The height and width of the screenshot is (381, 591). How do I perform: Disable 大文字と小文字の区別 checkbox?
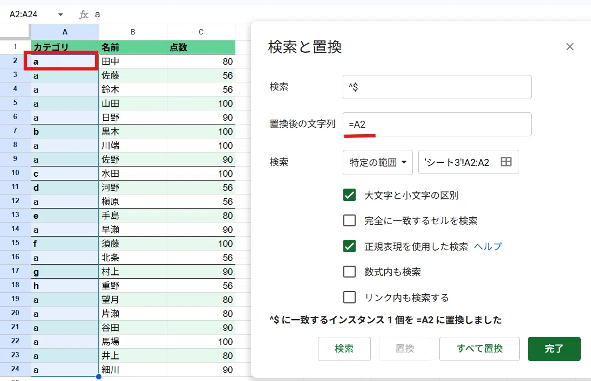pos(349,195)
